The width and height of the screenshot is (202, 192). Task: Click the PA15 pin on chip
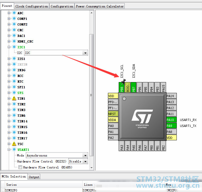(163, 87)
